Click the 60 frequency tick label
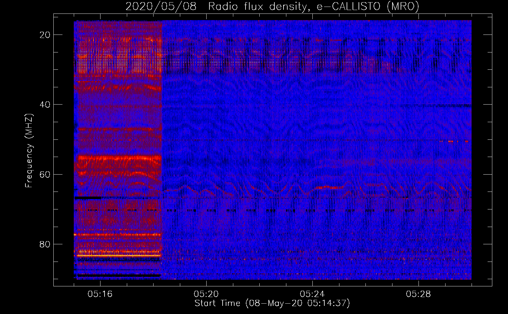The image size is (508, 314). click(45, 174)
